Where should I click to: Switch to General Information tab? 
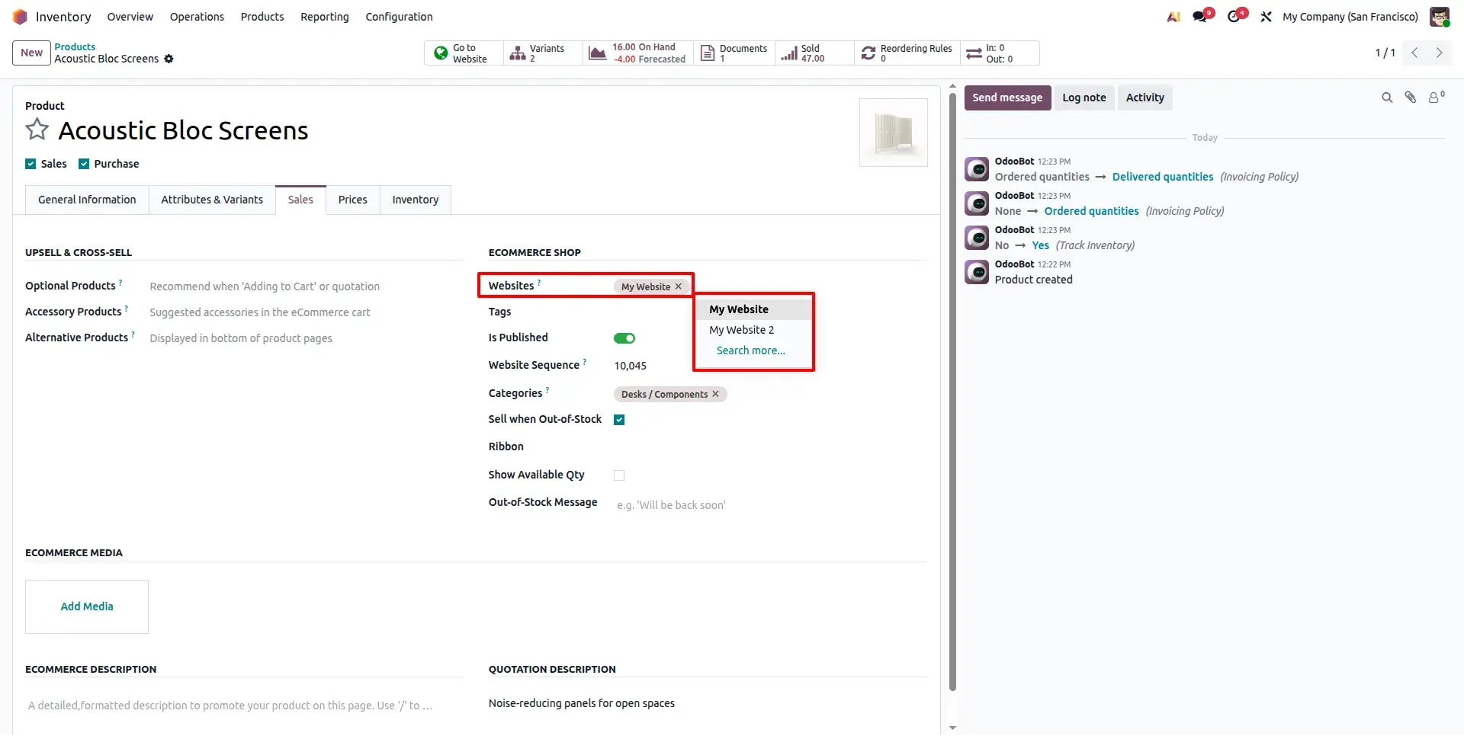click(87, 200)
